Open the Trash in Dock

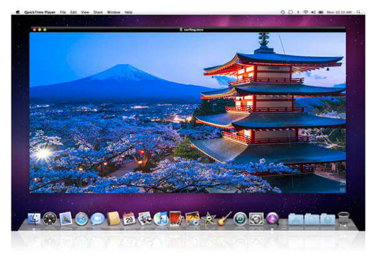[343, 218]
